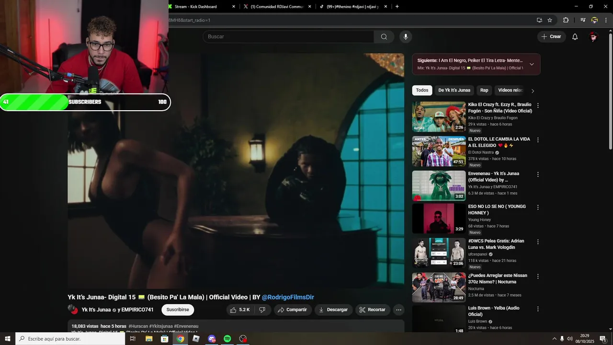The height and width of the screenshot is (345, 613).
Task: Like the video showing 5.2 K
Action: [x=240, y=310]
